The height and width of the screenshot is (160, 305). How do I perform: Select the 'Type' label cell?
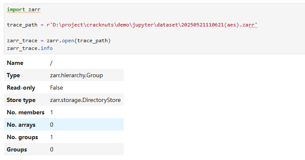point(13,75)
